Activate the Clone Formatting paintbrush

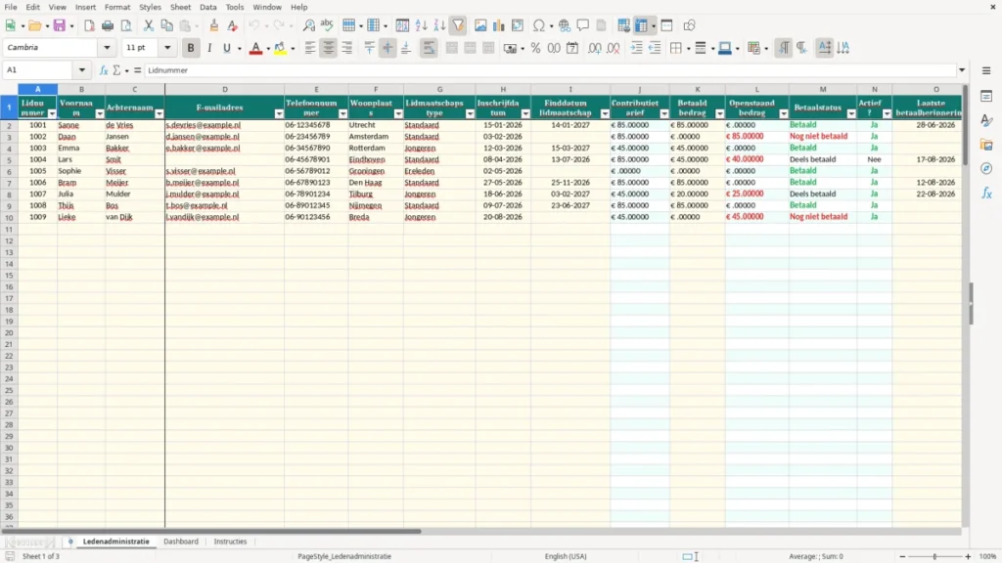click(x=214, y=25)
